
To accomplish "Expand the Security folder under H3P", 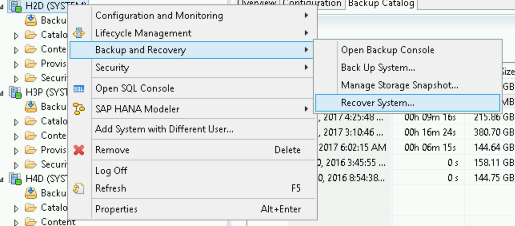I will coord(16,165).
